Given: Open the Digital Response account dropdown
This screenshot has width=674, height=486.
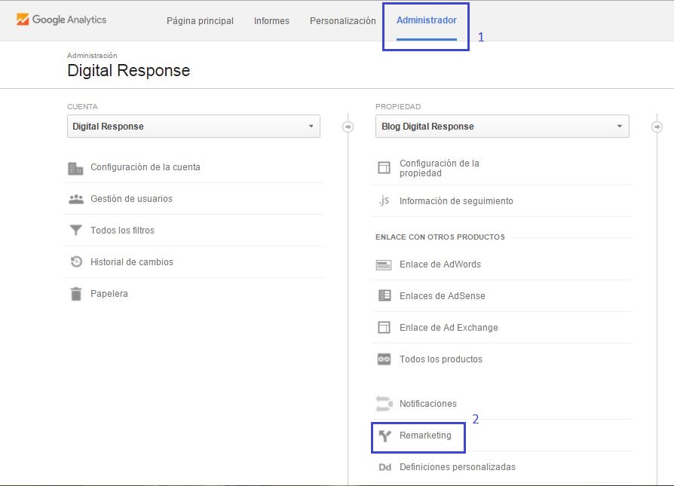Looking at the screenshot, I should click(194, 127).
